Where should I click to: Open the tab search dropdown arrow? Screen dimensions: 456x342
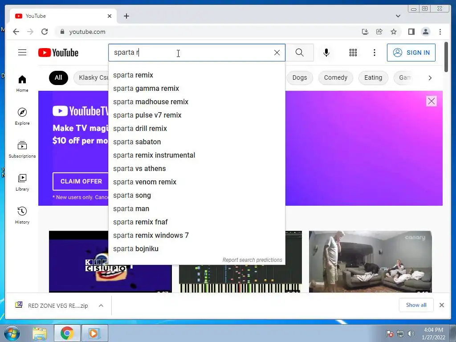(x=398, y=16)
